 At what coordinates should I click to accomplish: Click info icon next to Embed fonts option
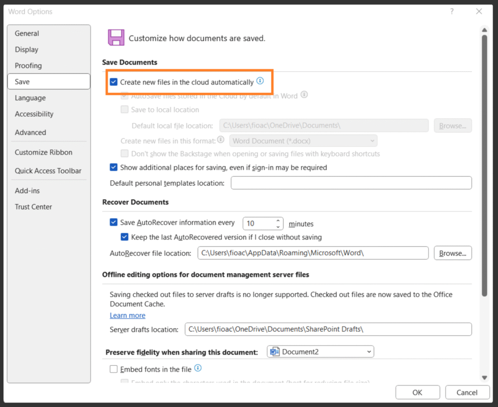click(198, 369)
